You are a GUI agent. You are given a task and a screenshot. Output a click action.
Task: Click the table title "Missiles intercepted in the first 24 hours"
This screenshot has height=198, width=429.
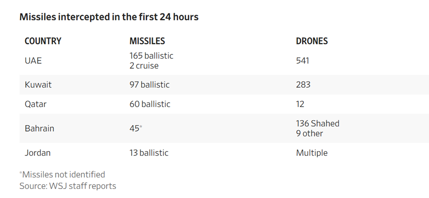tap(109, 17)
